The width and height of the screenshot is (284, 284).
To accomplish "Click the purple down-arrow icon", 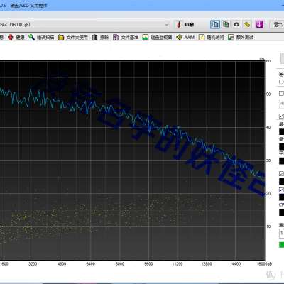I will point(259,24).
